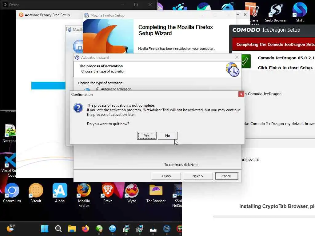The height and width of the screenshot is (236, 315).
Task: Go Back in the Activation wizard
Action: click(x=166, y=176)
